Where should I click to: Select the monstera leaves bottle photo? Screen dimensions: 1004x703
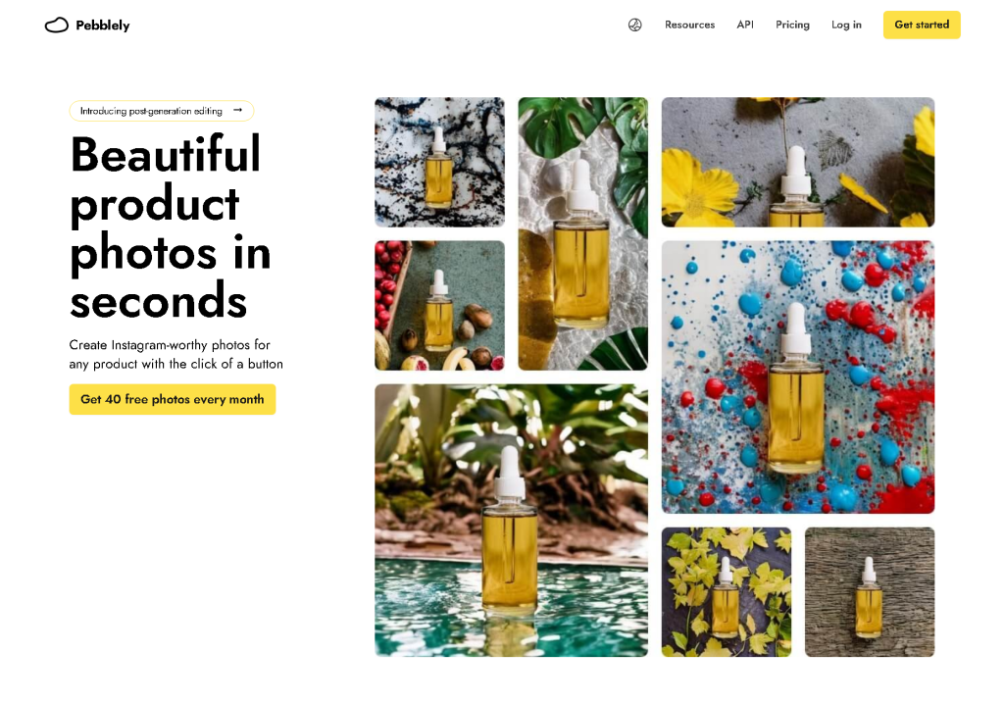(x=582, y=233)
